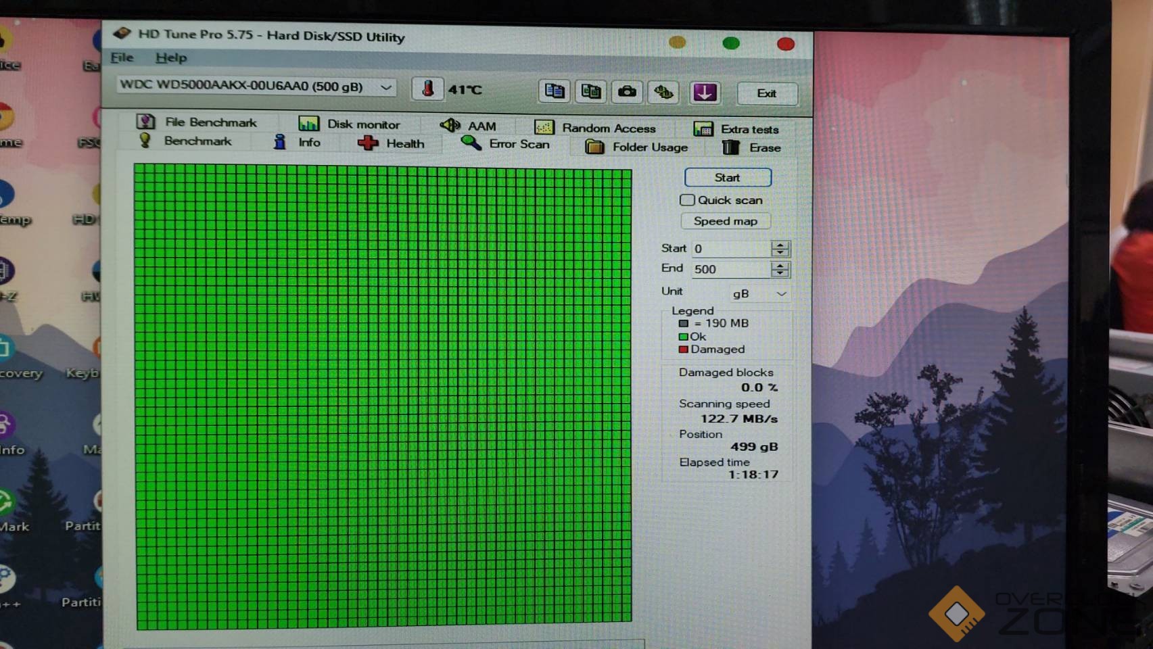The height and width of the screenshot is (649, 1153).
Task: Click the 499 gB position value
Action: [754, 446]
